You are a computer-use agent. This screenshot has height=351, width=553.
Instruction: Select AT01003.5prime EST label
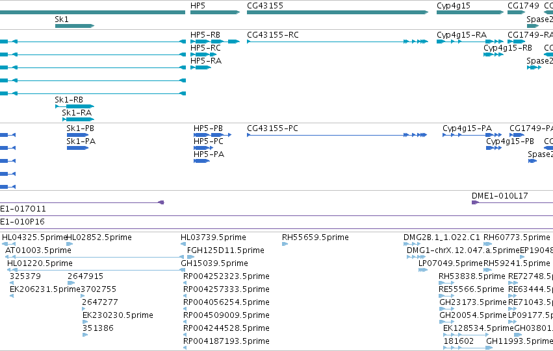[38, 250]
